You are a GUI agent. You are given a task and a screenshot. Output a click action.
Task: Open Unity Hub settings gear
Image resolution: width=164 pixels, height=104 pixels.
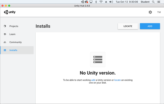pos(150,12)
